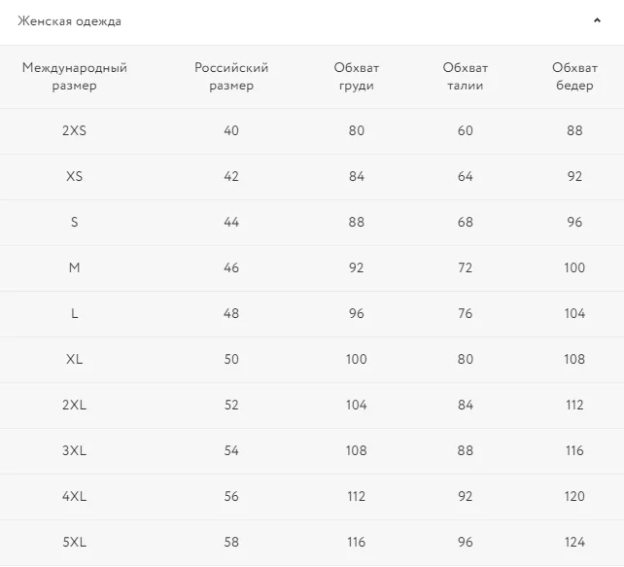Click the Женская одежда accordion title
The height and width of the screenshot is (567, 624).
70,21
